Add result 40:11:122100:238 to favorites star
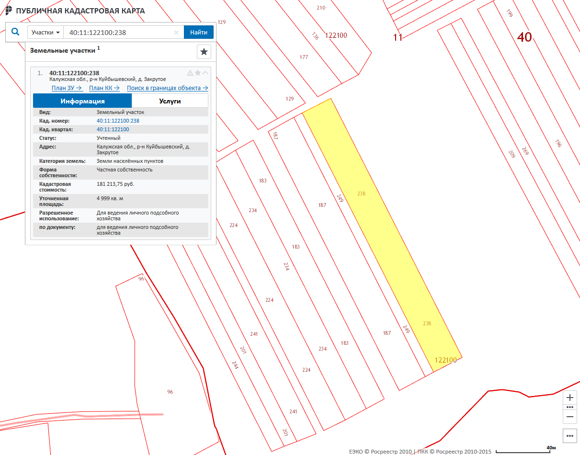Viewport: 580px width, 455px height. click(x=198, y=73)
